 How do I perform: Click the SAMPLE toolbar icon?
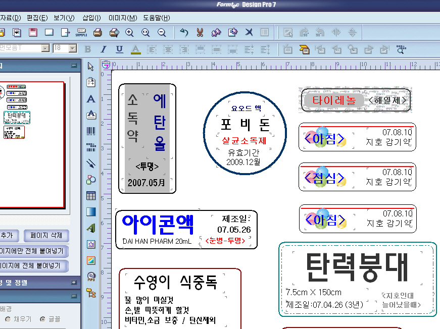pyautogui.click(x=81, y=32)
